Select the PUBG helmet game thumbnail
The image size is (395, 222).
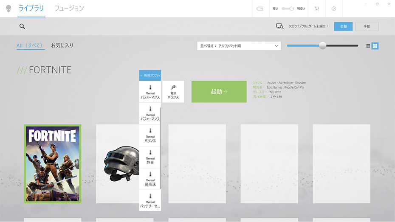[118, 163]
